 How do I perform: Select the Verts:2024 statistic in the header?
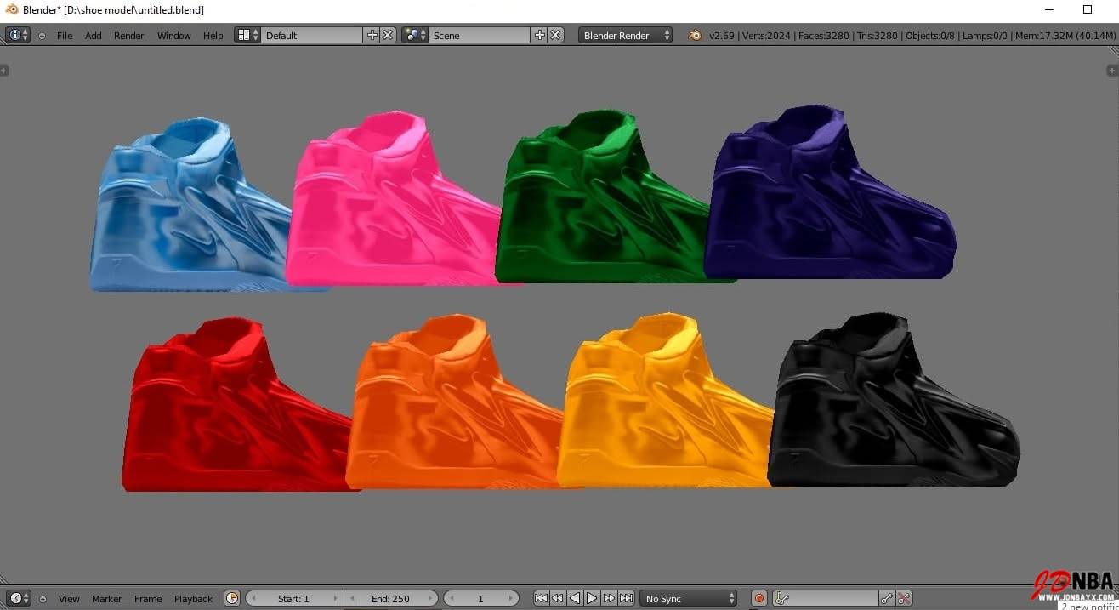(x=767, y=36)
